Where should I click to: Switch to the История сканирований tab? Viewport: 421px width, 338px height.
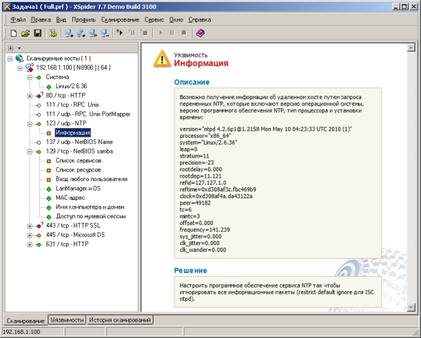coord(120,320)
